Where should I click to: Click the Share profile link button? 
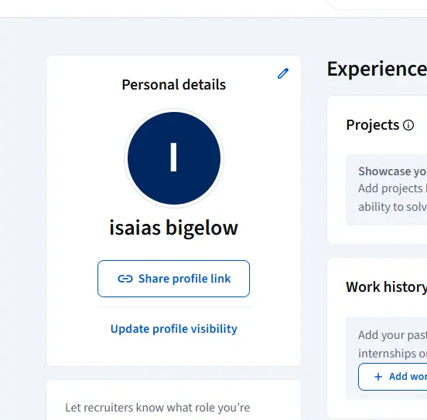coord(173,279)
